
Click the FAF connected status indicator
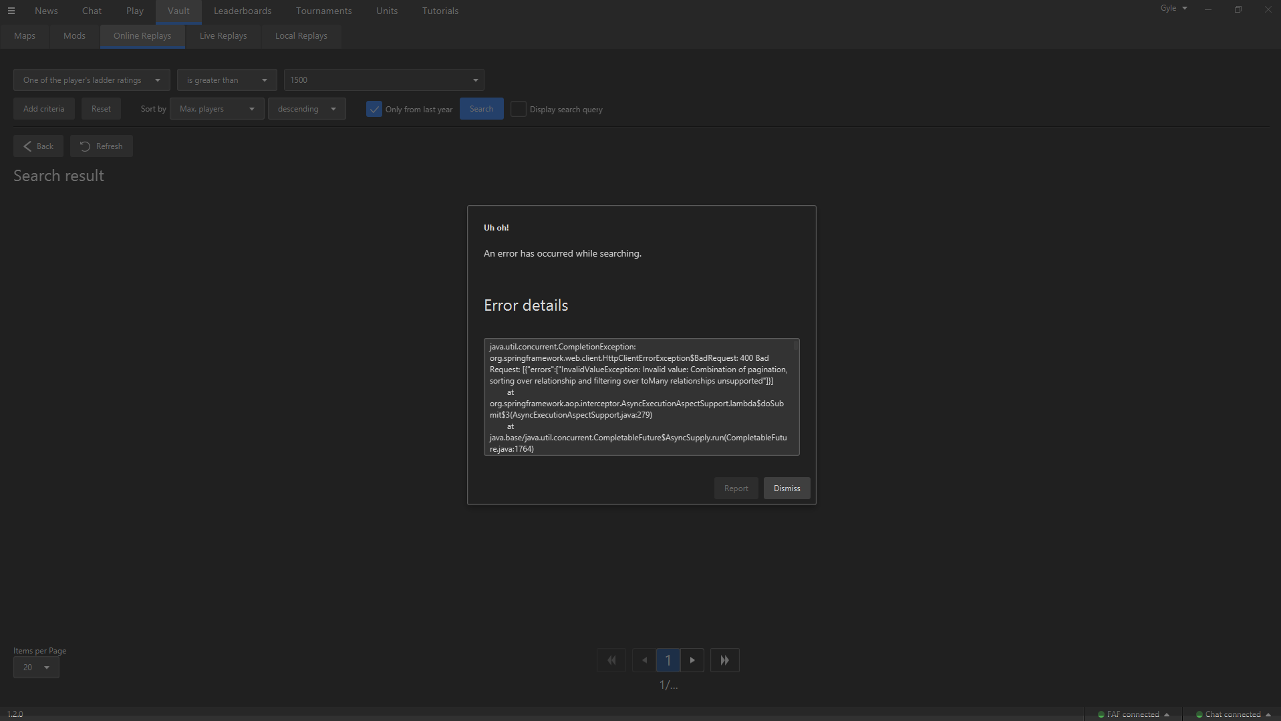1133,714
